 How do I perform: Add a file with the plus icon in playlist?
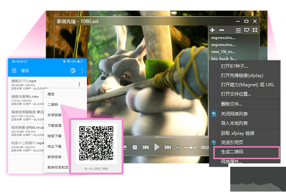pyautogui.click(x=212, y=30)
